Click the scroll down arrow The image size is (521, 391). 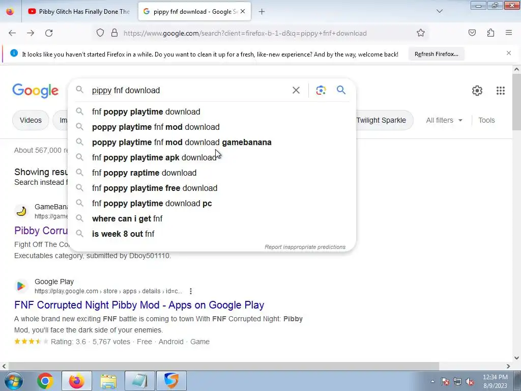(516, 358)
